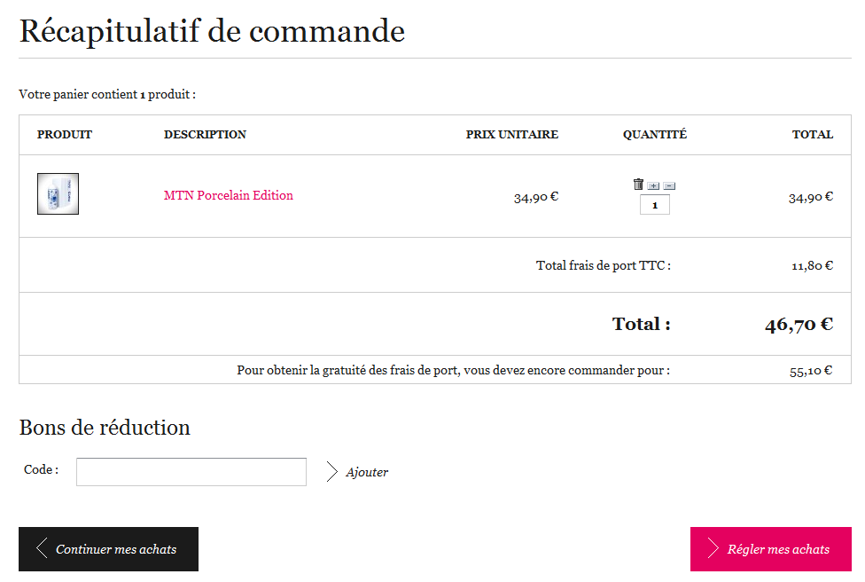Click the Récapitulatif de commande heading
Viewport: 865px width, 582px height.
212,31
